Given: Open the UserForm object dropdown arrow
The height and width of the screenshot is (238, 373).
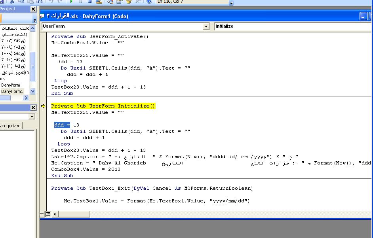Looking at the screenshot, I should [x=206, y=26].
